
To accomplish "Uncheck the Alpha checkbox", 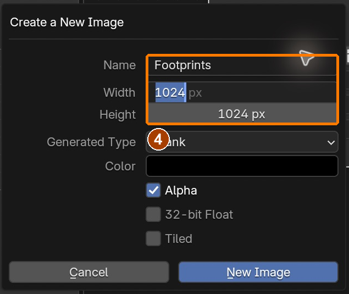I will click(x=153, y=190).
